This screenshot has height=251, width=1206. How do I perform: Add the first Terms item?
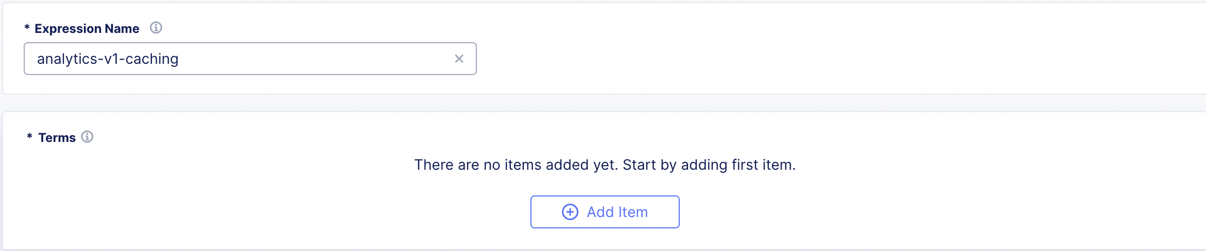coord(605,212)
